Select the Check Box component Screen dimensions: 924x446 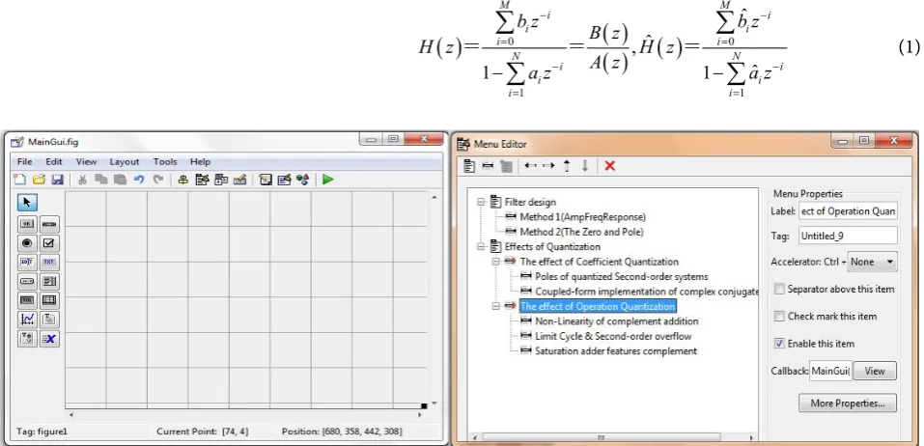49,242
